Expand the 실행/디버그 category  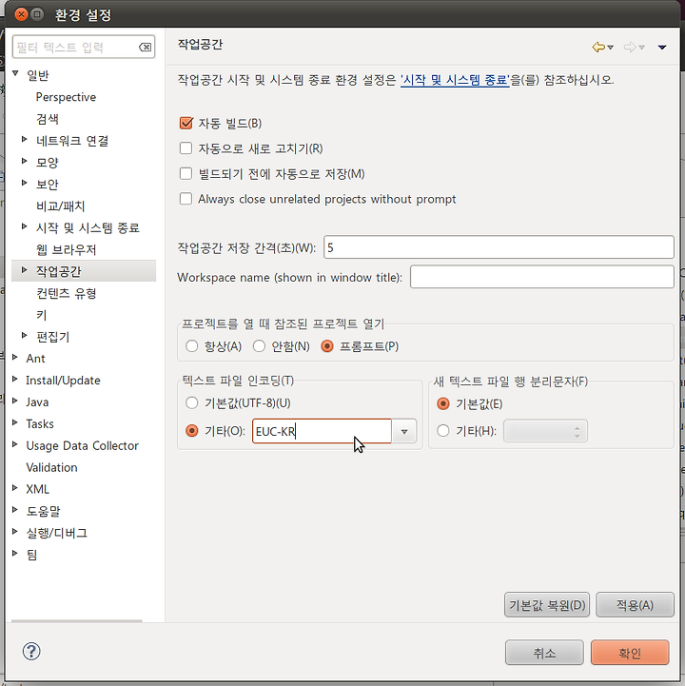(x=15, y=532)
